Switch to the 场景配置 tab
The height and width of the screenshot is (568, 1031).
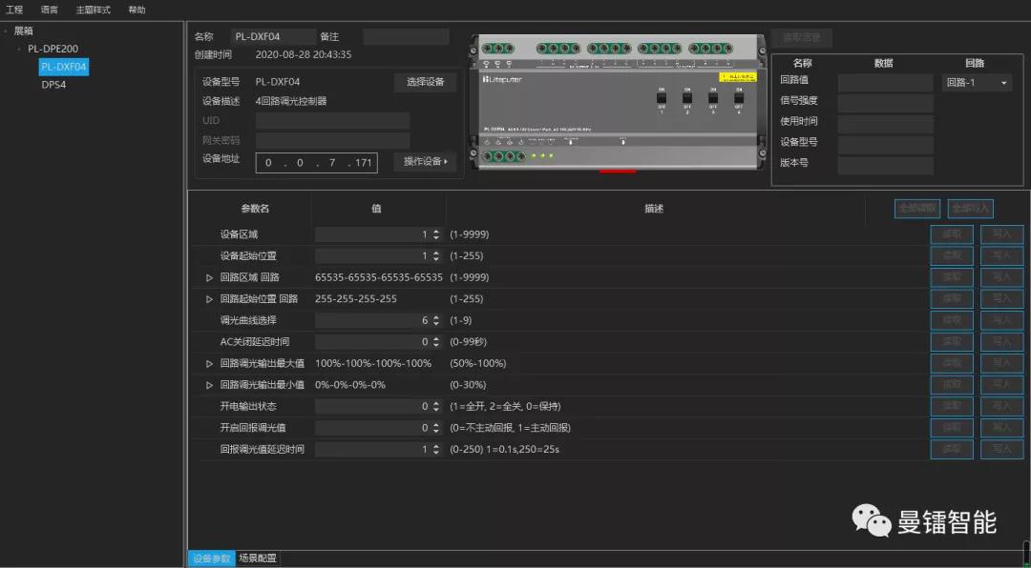pyautogui.click(x=257, y=558)
